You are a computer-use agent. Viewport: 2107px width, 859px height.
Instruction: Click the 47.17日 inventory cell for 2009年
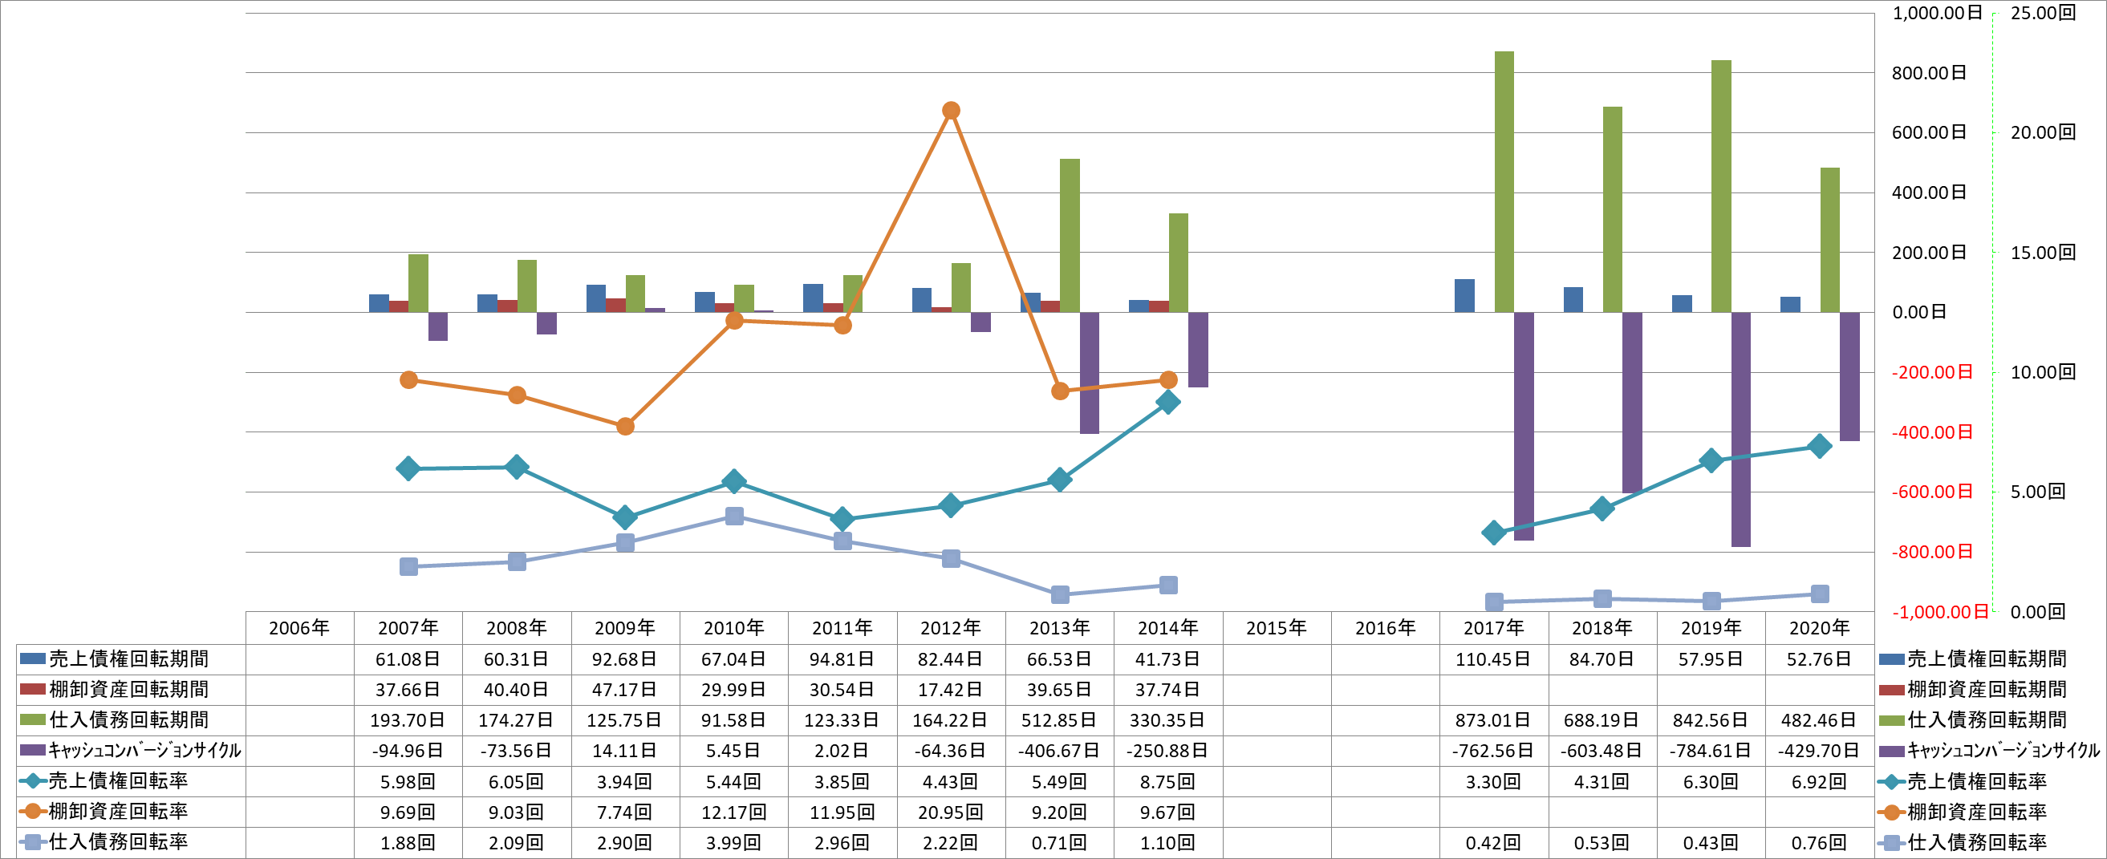pos(624,689)
